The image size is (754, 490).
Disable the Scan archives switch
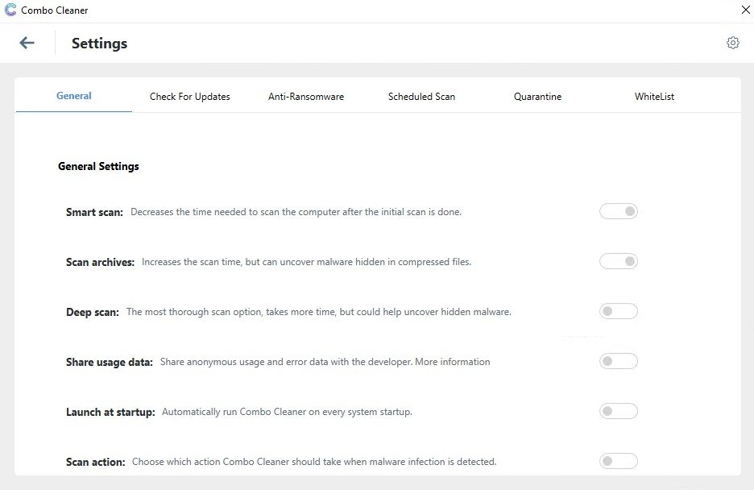click(x=619, y=261)
